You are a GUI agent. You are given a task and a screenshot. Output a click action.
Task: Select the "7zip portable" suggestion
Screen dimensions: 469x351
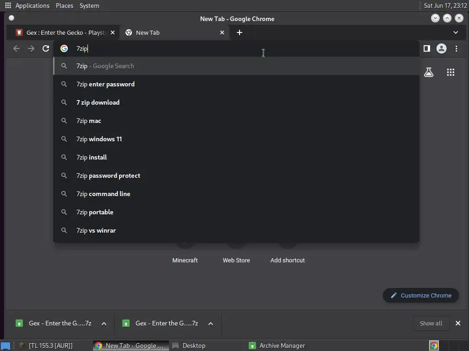[x=236, y=212]
